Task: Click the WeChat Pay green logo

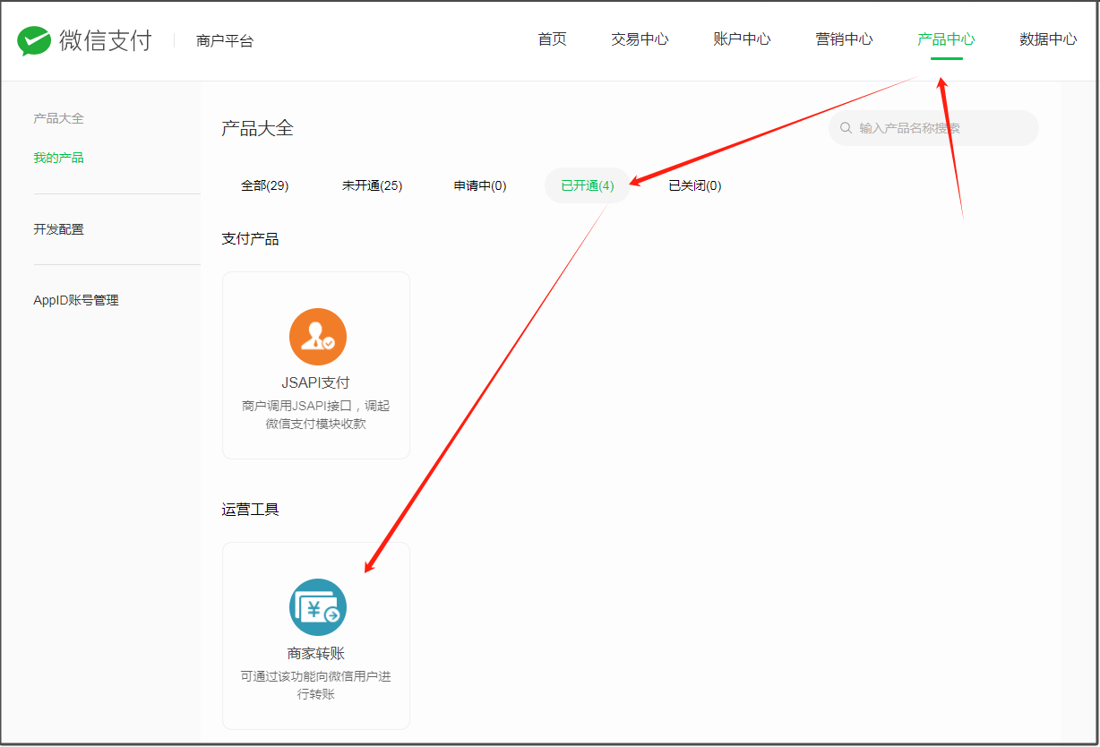Action: click(34, 40)
